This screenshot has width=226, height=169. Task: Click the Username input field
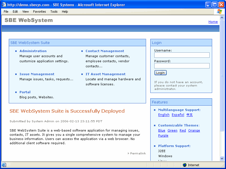pyautogui.click(x=182, y=55)
